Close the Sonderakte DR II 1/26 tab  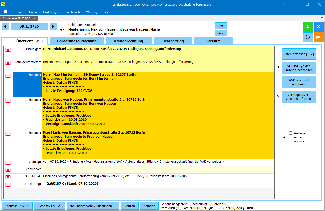point(35,18)
